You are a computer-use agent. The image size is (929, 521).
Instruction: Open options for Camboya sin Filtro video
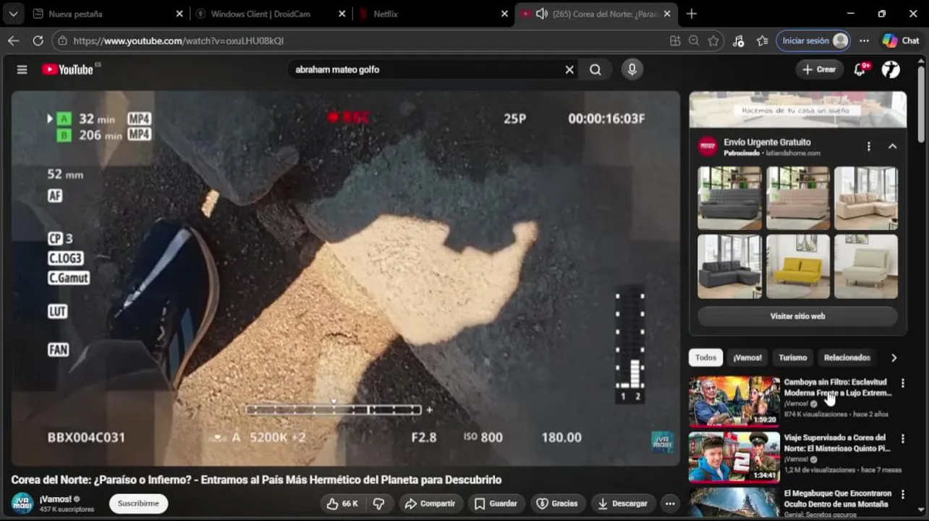click(902, 383)
